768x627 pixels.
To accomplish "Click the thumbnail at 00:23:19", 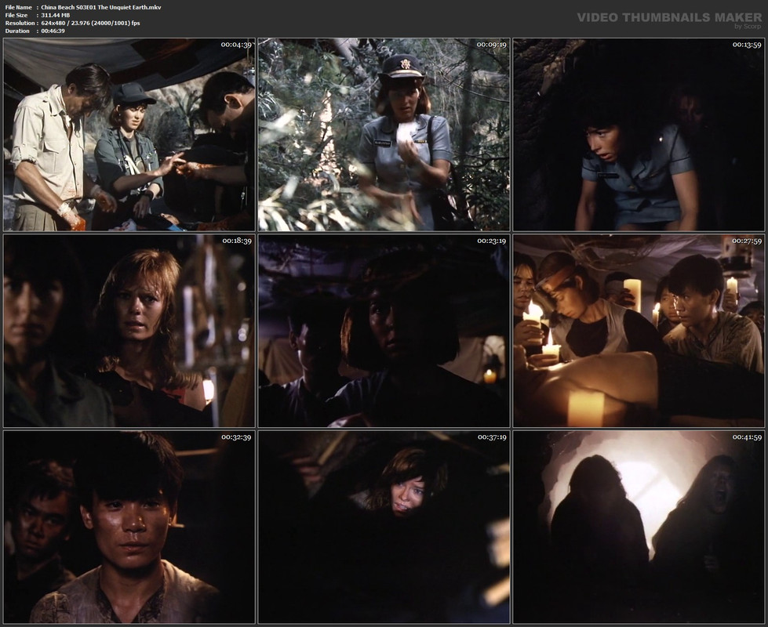I will click(384, 331).
